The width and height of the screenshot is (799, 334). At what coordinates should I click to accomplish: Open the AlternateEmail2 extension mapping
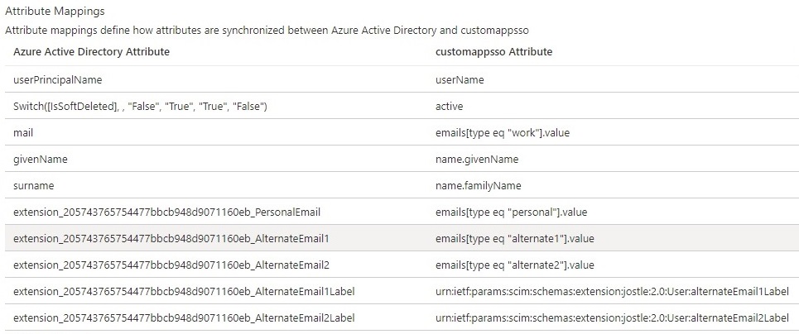[171, 265]
